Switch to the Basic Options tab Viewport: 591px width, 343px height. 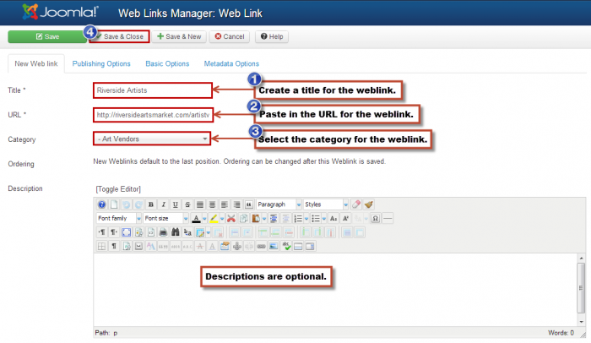pyautogui.click(x=167, y=63)
